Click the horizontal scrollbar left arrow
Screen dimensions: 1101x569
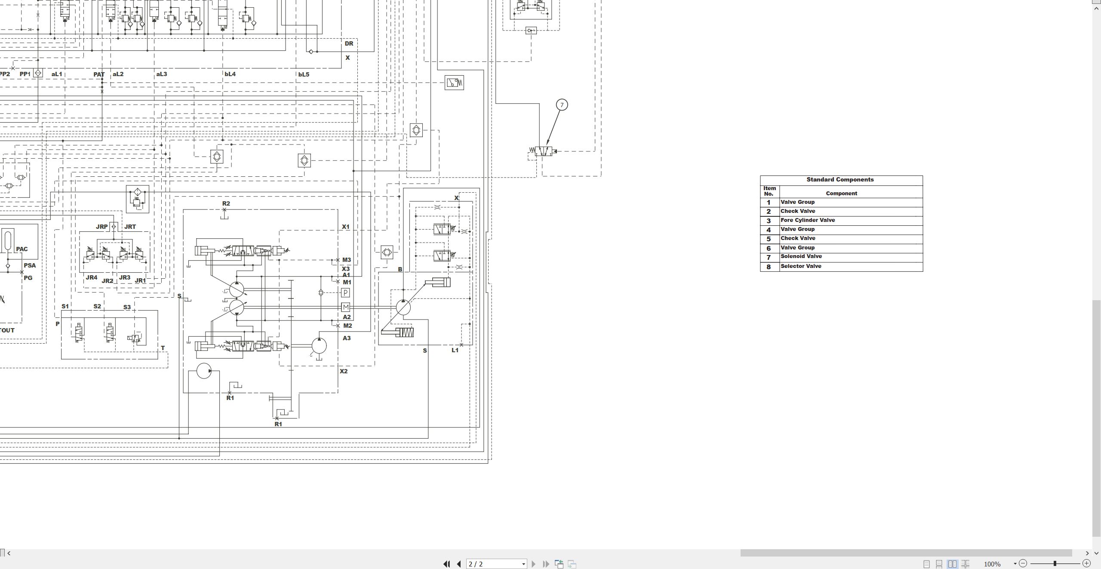[9, 553]
